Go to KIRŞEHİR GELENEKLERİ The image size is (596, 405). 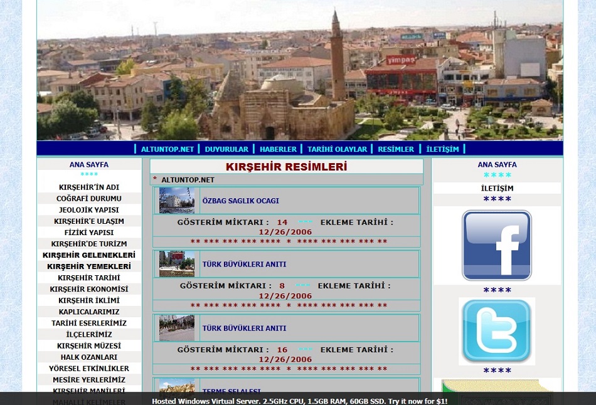89,255
